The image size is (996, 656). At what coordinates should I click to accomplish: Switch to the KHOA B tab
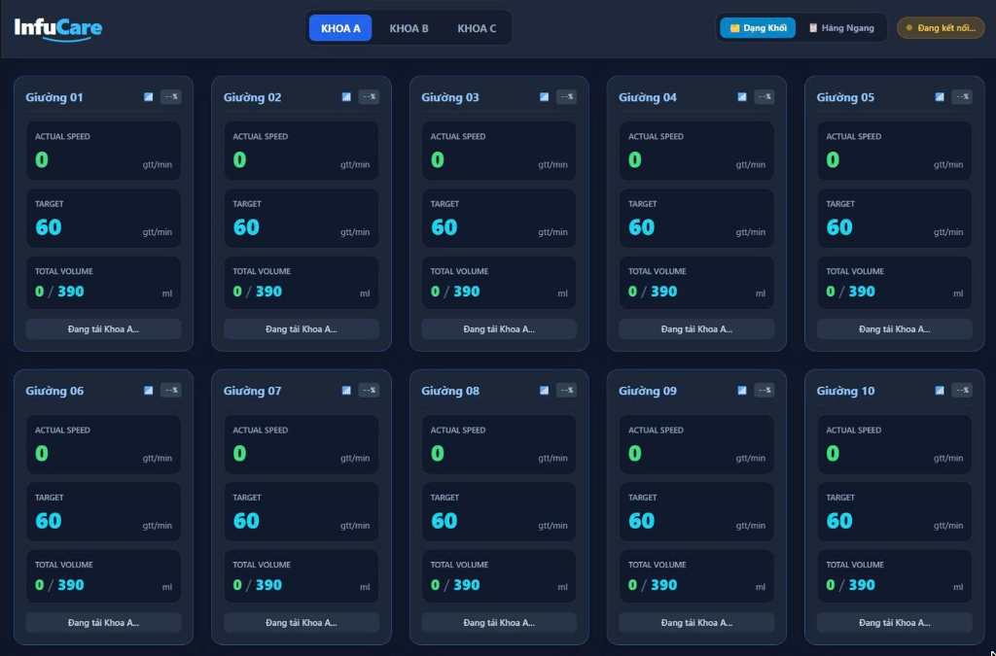pyautogui.click(x=409, y=28)
